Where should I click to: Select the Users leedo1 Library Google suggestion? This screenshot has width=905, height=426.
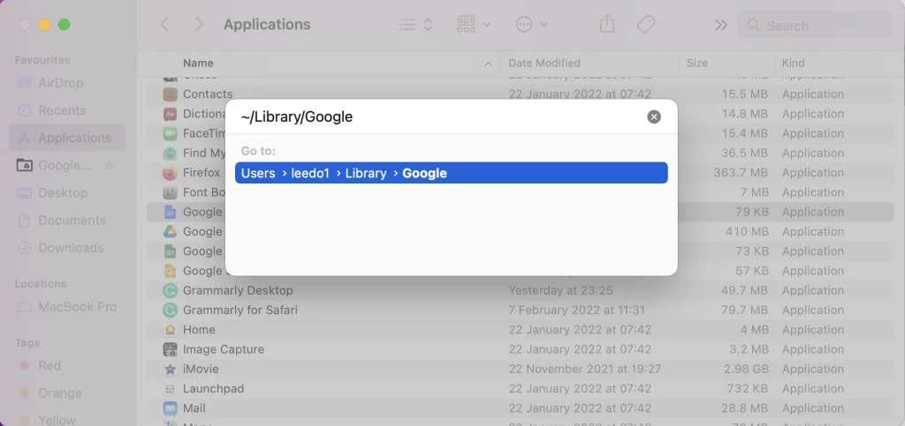(x=452, y=173)
